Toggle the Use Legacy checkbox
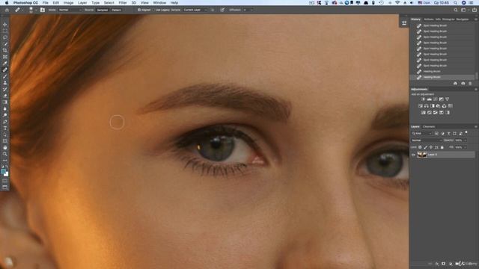479x269 pixels. [x=153, y=10]
